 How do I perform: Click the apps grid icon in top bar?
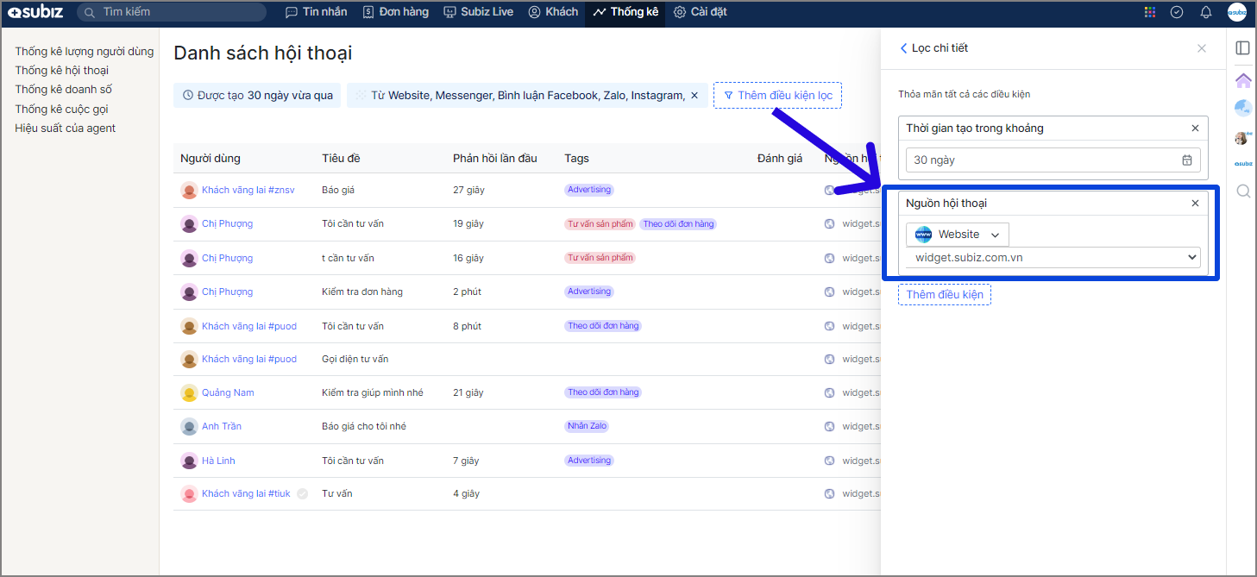coord(1149,12)
